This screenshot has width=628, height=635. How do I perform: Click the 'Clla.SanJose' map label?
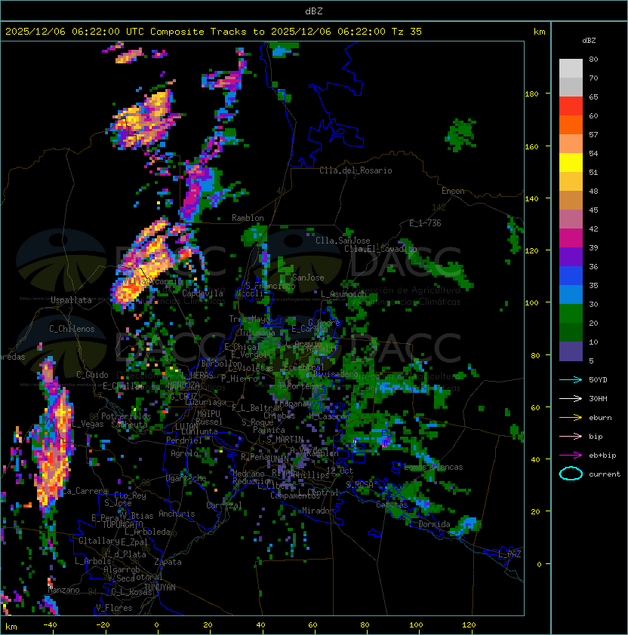[x=343, y=241]
